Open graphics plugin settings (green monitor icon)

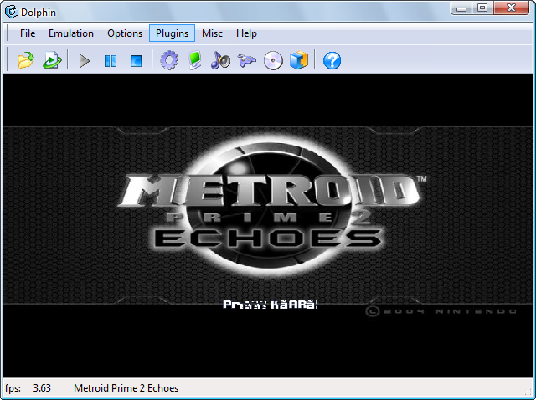coord(194,60)
